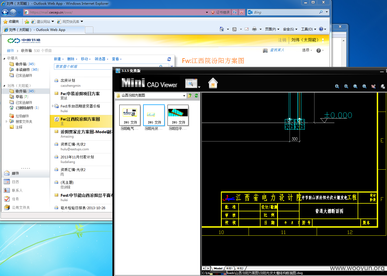Click the Mini CAD Viewer home icon
The height and width of the screenshot is (276, 387).
point(213,83)
